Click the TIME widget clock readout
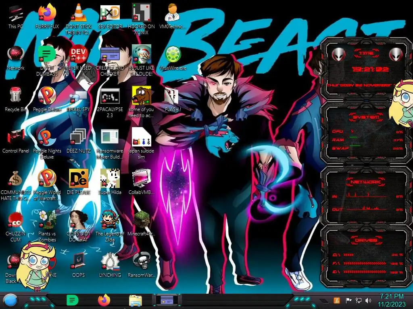 [x=370, y=69]
